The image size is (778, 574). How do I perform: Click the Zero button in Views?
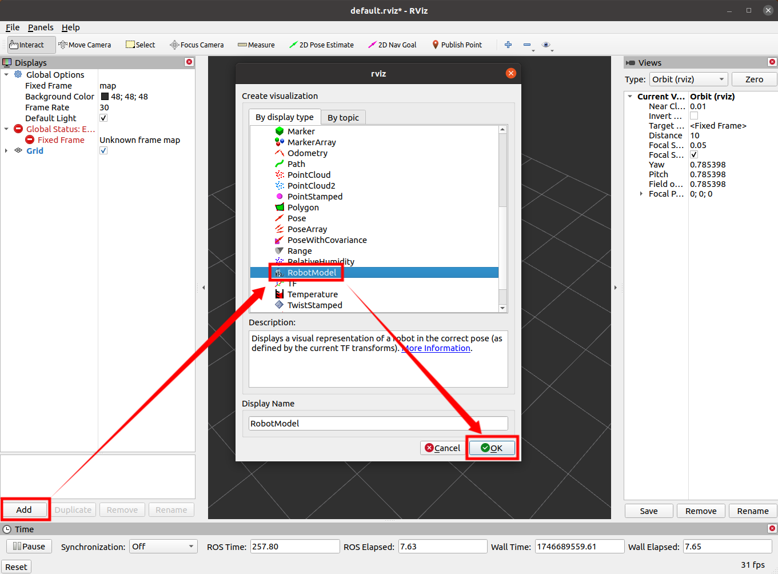754,79
